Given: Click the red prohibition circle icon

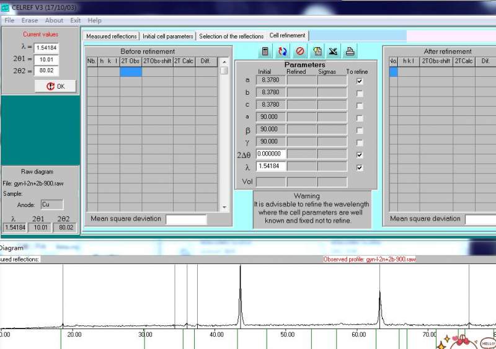Looking at the screenshot, I should click(x=299, y=51).
